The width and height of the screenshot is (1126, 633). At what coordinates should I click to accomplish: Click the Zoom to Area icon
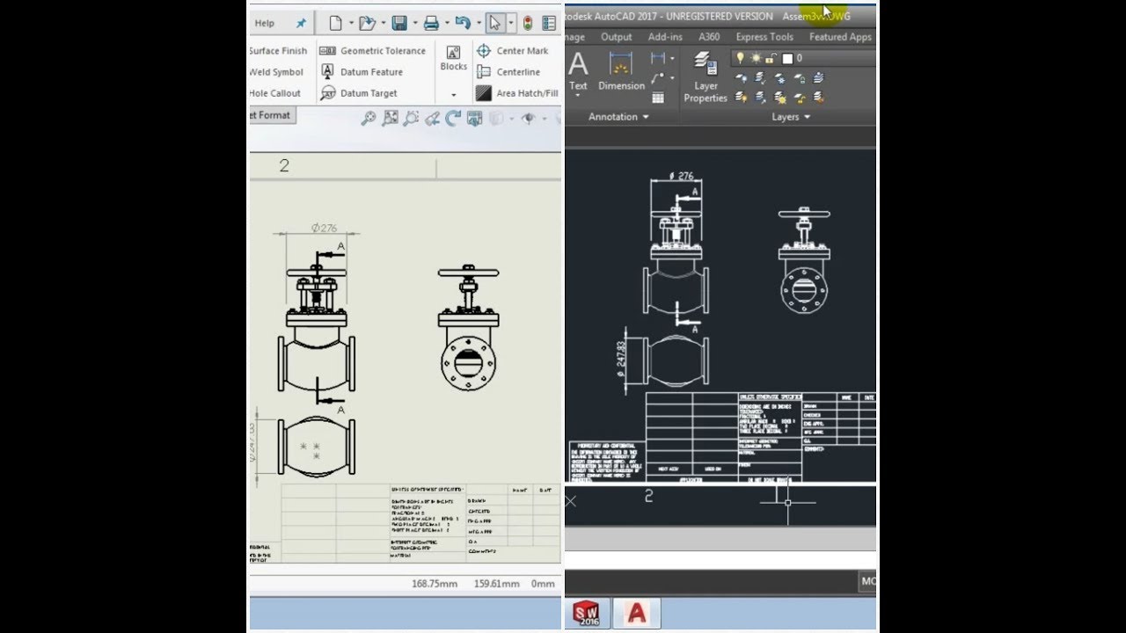pos(390,118)
